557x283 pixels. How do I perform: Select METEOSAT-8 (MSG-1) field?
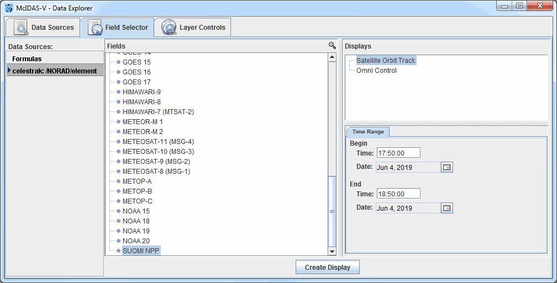point(156,171)
